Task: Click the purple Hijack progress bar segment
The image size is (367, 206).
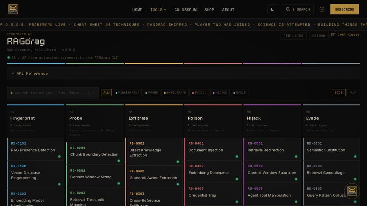Action: coord(272,63)
